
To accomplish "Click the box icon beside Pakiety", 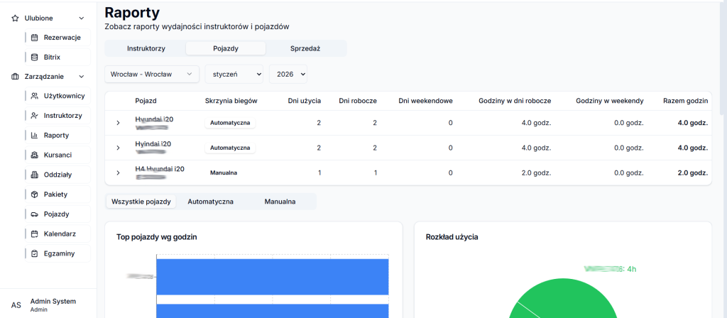I will click(x=35, y=194).
